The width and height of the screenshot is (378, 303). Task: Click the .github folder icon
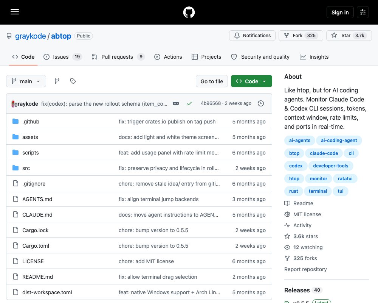click(x=15, y=121)
